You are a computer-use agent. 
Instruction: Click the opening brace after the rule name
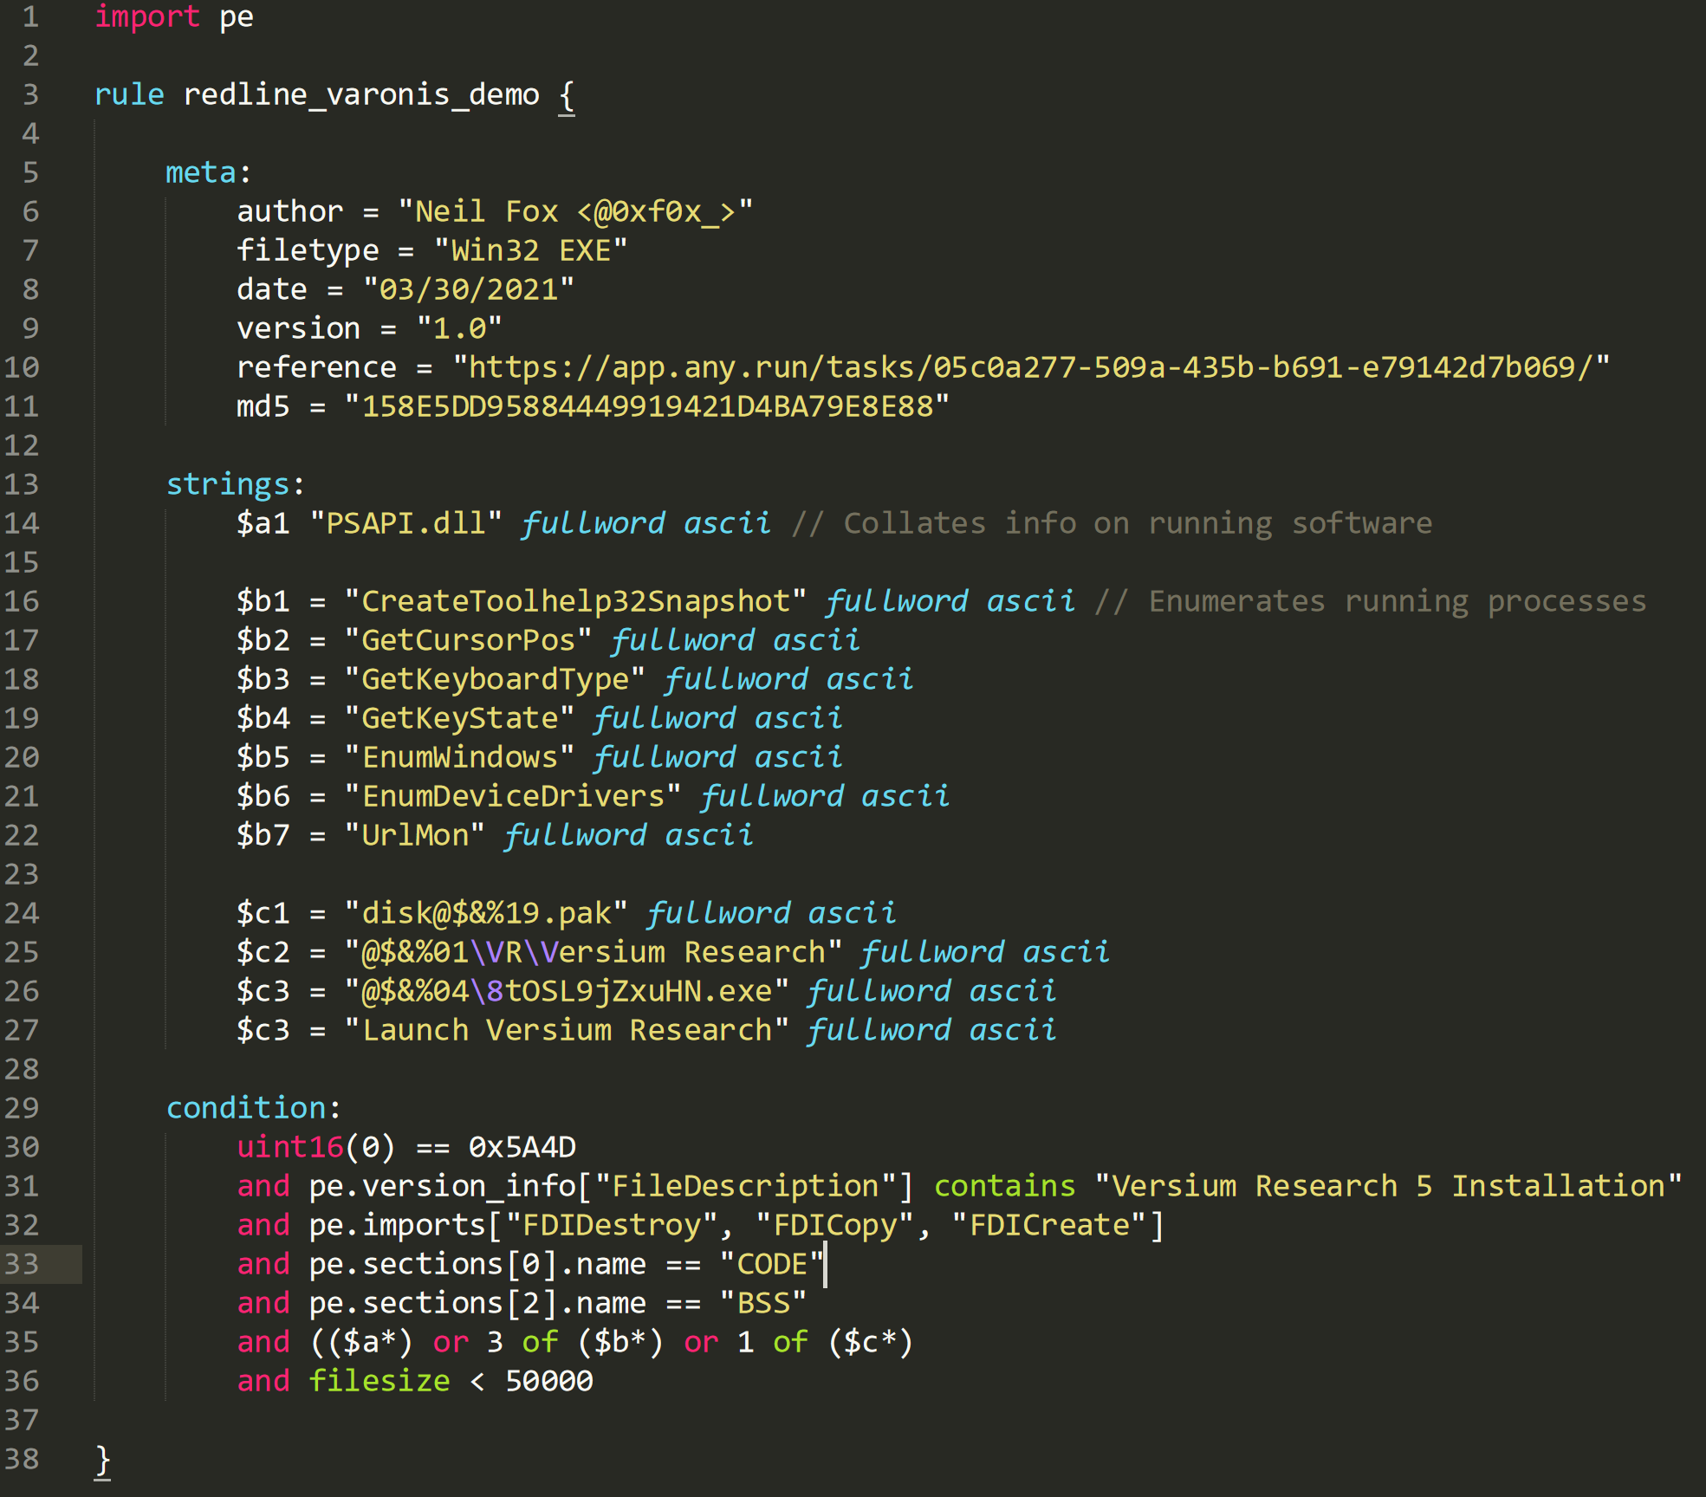[x=567, y=94]
